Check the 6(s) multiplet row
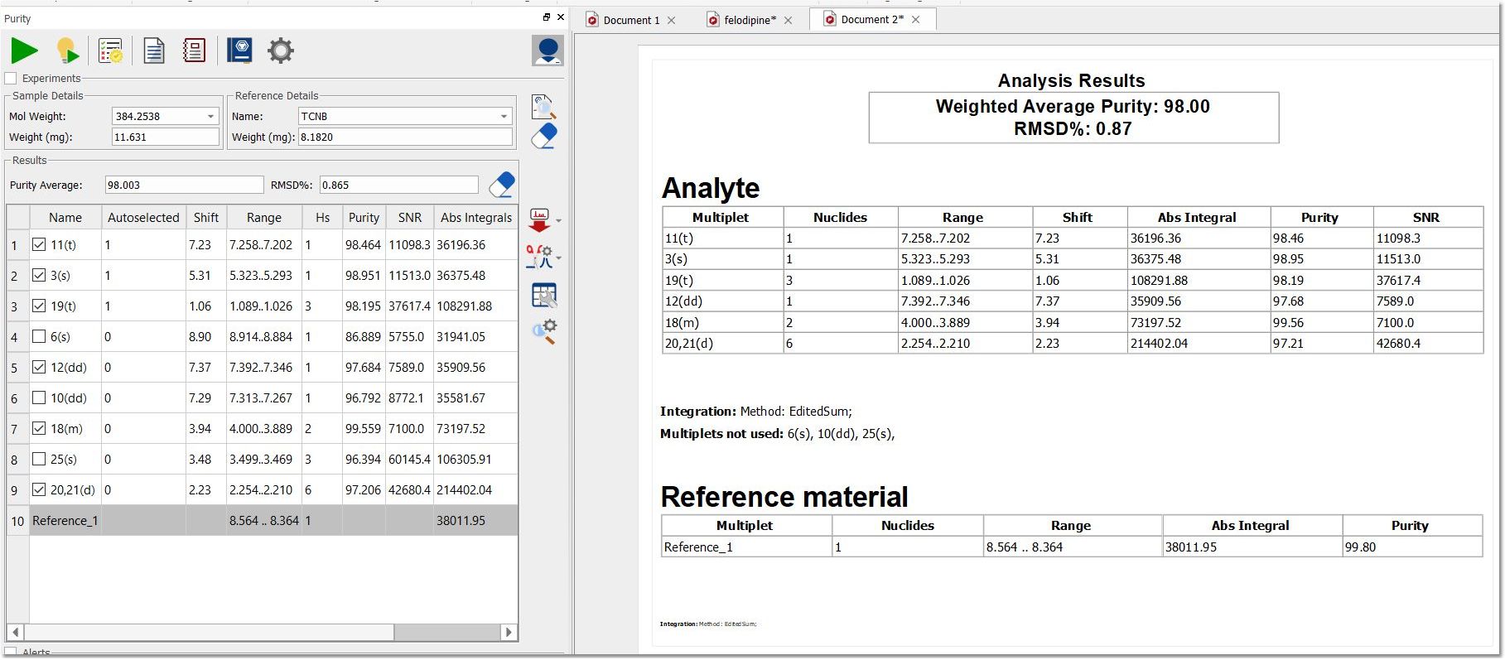Screen dimensions: 1505x660 [x=39, y=336]
